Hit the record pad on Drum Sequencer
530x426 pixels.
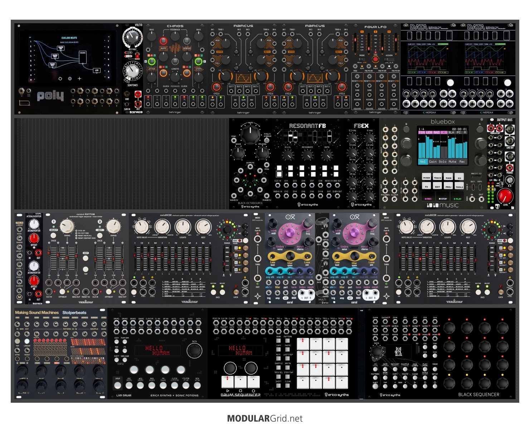pos(253,382)
